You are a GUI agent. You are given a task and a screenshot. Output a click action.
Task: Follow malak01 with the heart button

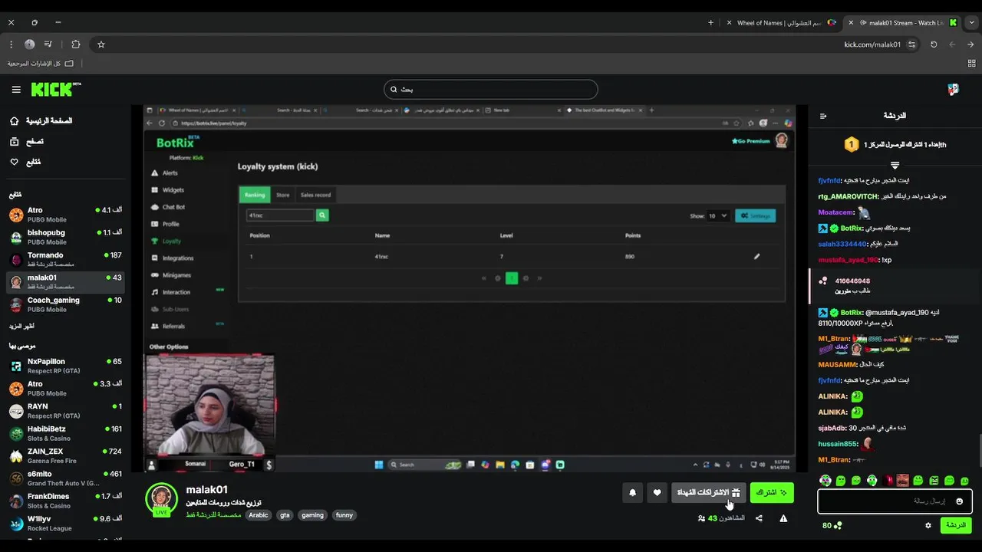pos(657,493)
